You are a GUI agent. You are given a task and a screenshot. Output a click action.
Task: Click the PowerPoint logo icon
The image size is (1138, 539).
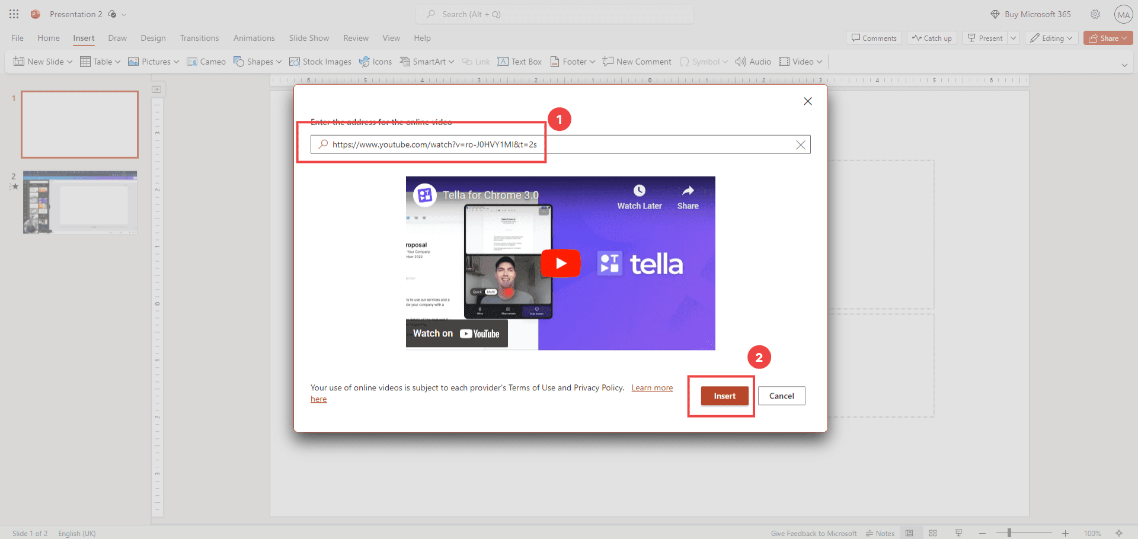point(36,14)
